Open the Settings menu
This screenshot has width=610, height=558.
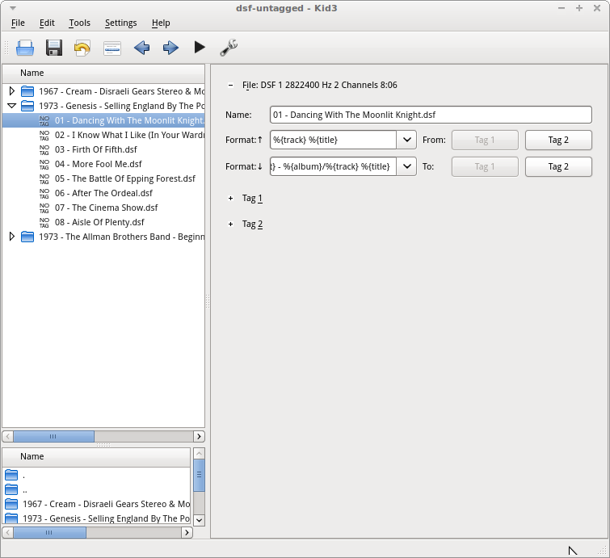pos(121,23)
